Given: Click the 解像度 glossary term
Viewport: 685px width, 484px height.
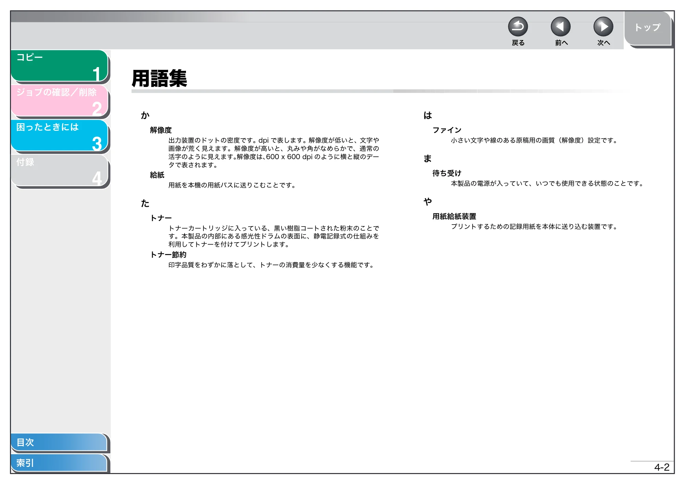Looking at the screenshot, I should tap(161, 130).
